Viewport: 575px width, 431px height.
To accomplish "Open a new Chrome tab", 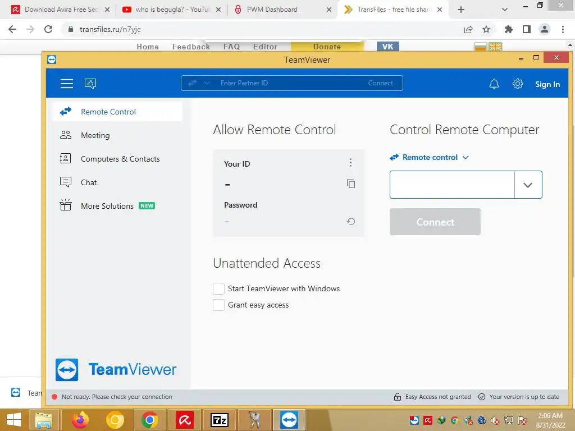I will [x=461, y=10].
